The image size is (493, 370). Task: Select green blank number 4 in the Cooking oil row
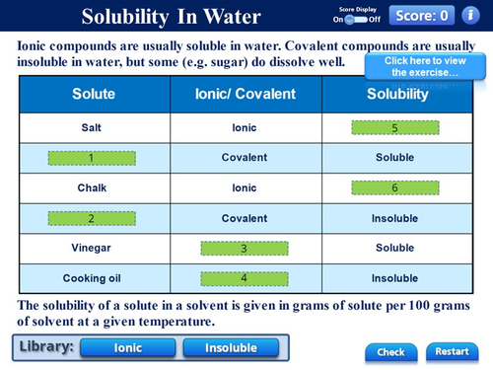tap(245, 278)
